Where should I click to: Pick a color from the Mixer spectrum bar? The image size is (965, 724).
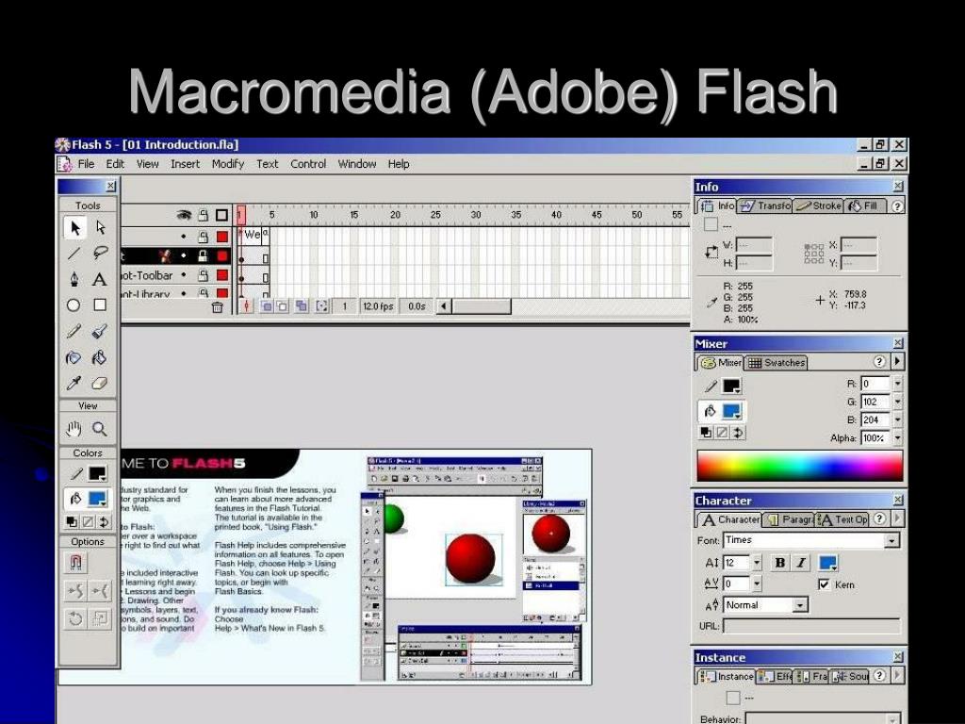[799, 466]
